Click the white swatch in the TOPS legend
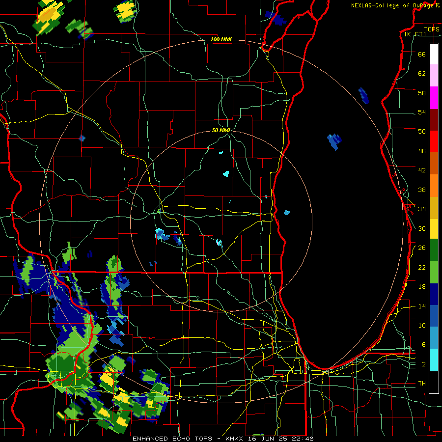Image resolution: width=442 pixels, height=442 pixels. tap(434, 54)
